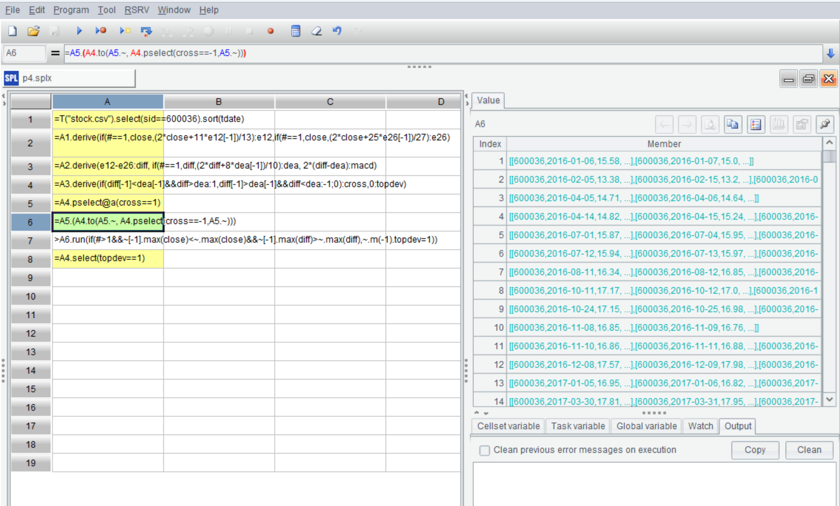Select cell A8 with topdev formula

(108, 259)
